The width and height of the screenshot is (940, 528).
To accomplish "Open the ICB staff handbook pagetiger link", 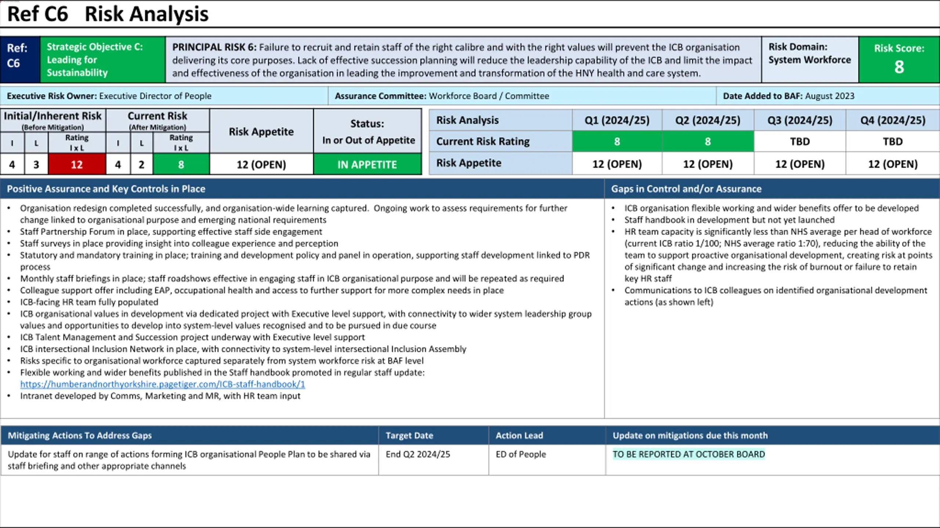I will (x=163, y=384).
